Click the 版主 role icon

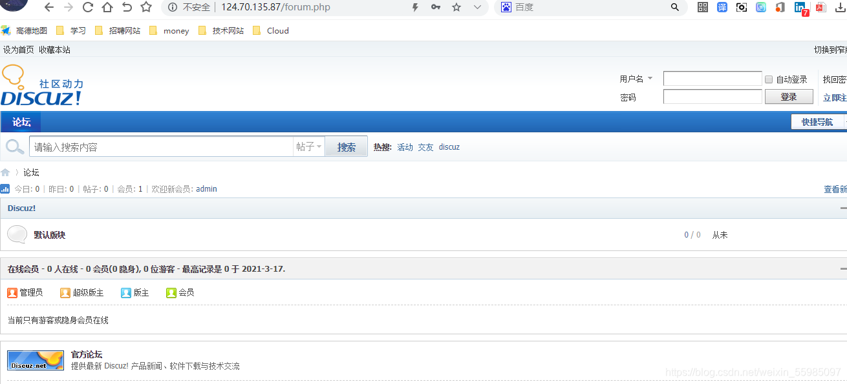pos(126,292)
